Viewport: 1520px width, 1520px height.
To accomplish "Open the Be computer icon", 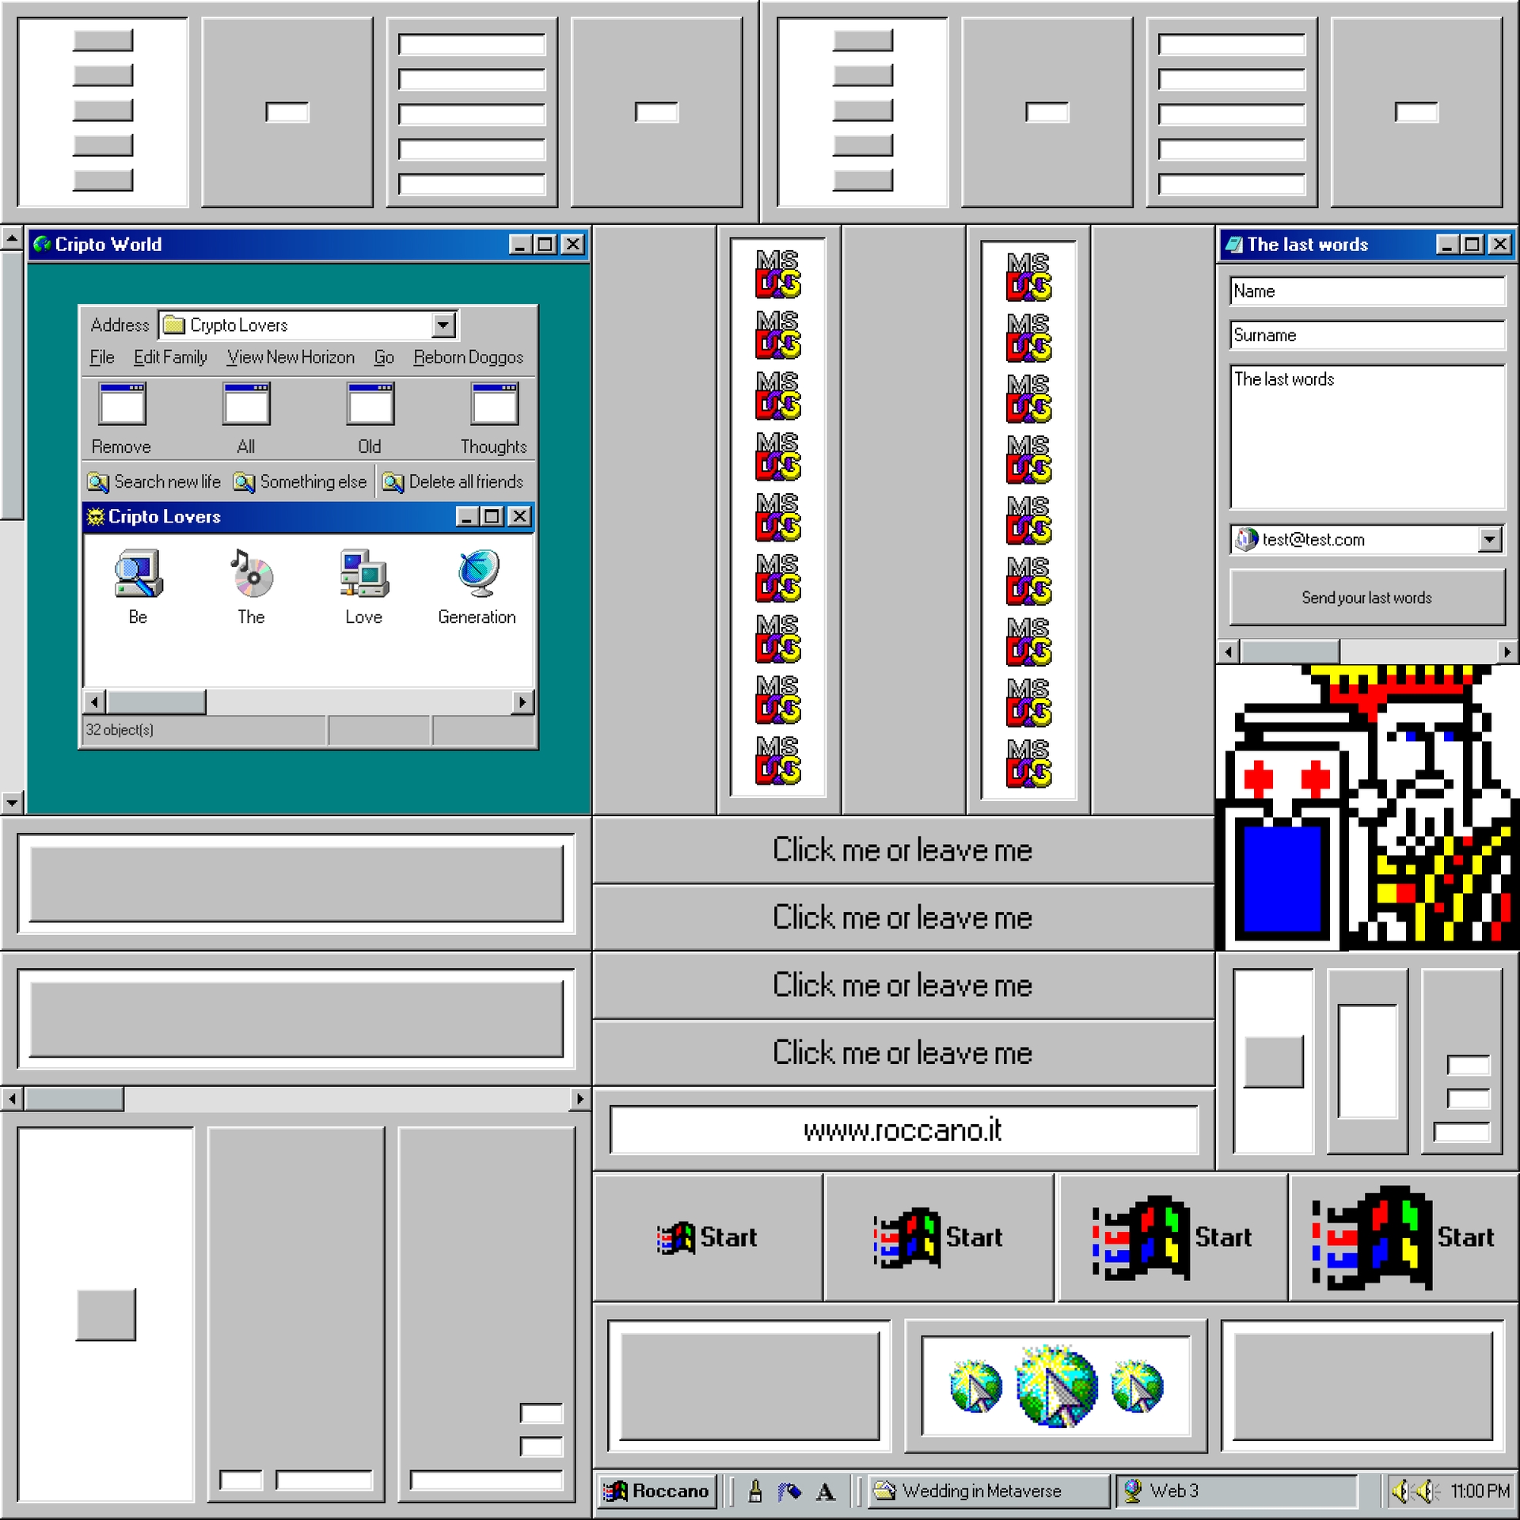I will [x=138, y=574].
